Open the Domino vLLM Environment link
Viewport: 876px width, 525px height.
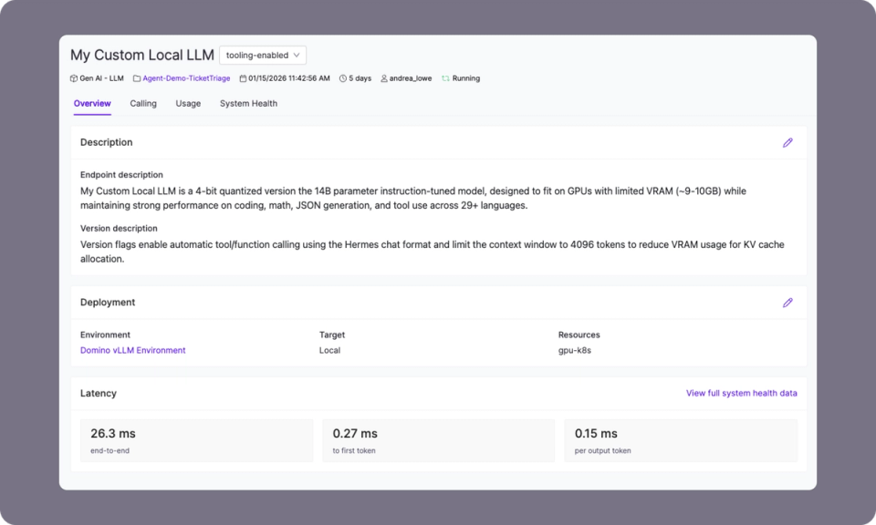[132, 350]
